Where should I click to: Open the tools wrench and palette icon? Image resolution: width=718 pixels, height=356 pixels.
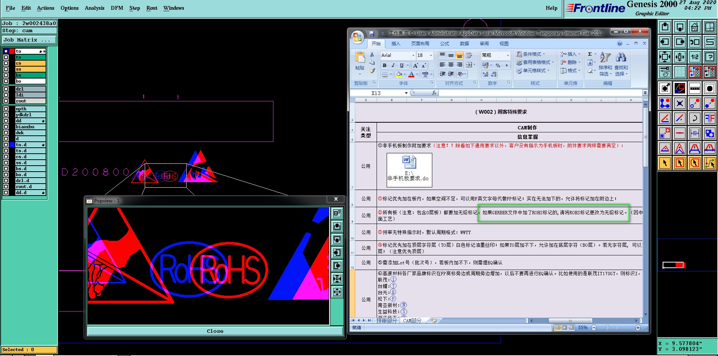pos(665,71)
